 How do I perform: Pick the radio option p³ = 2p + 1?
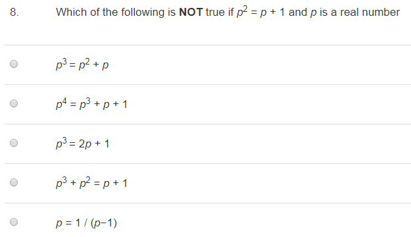[14, 143]
